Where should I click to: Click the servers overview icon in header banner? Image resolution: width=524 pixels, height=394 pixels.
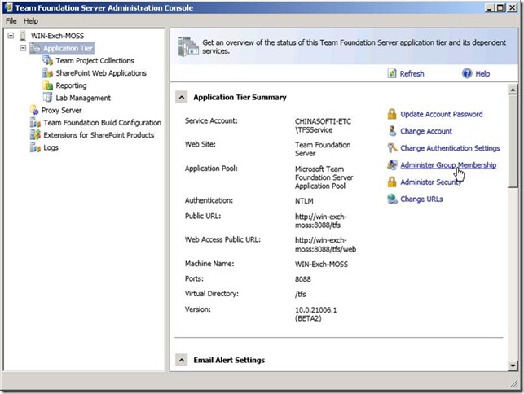click(187, 46)
